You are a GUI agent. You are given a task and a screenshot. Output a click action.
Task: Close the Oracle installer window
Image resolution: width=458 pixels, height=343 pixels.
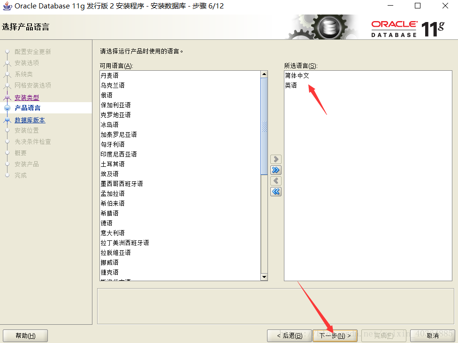445,6
